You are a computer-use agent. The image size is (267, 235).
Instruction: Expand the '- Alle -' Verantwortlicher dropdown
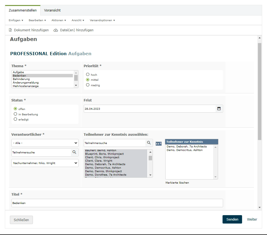[45, 143]
